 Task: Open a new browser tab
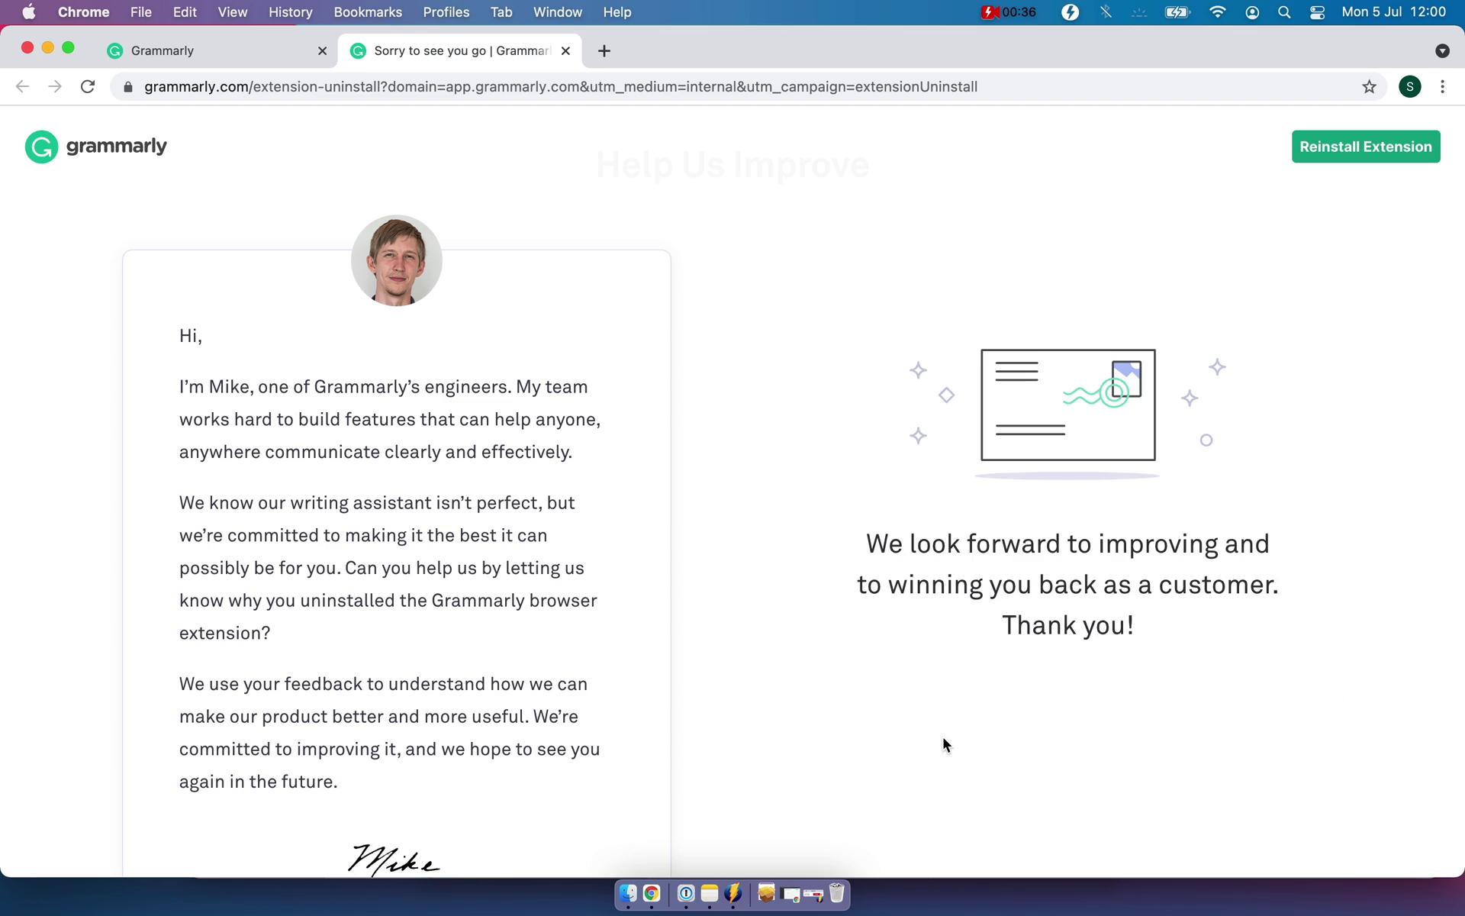point(604,51)
